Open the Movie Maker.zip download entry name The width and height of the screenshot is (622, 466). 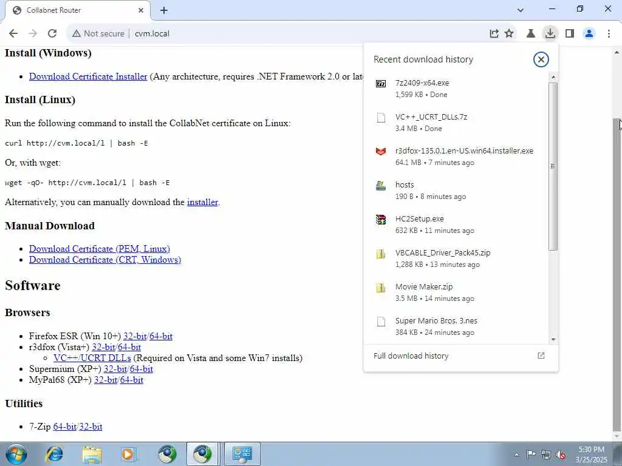pos(423,287)
